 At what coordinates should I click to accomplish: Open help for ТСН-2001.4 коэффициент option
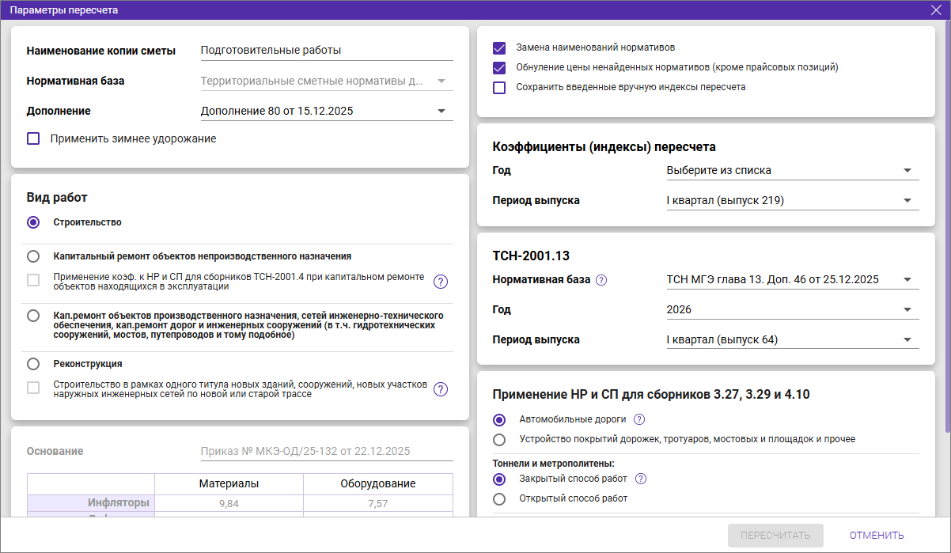441,282
